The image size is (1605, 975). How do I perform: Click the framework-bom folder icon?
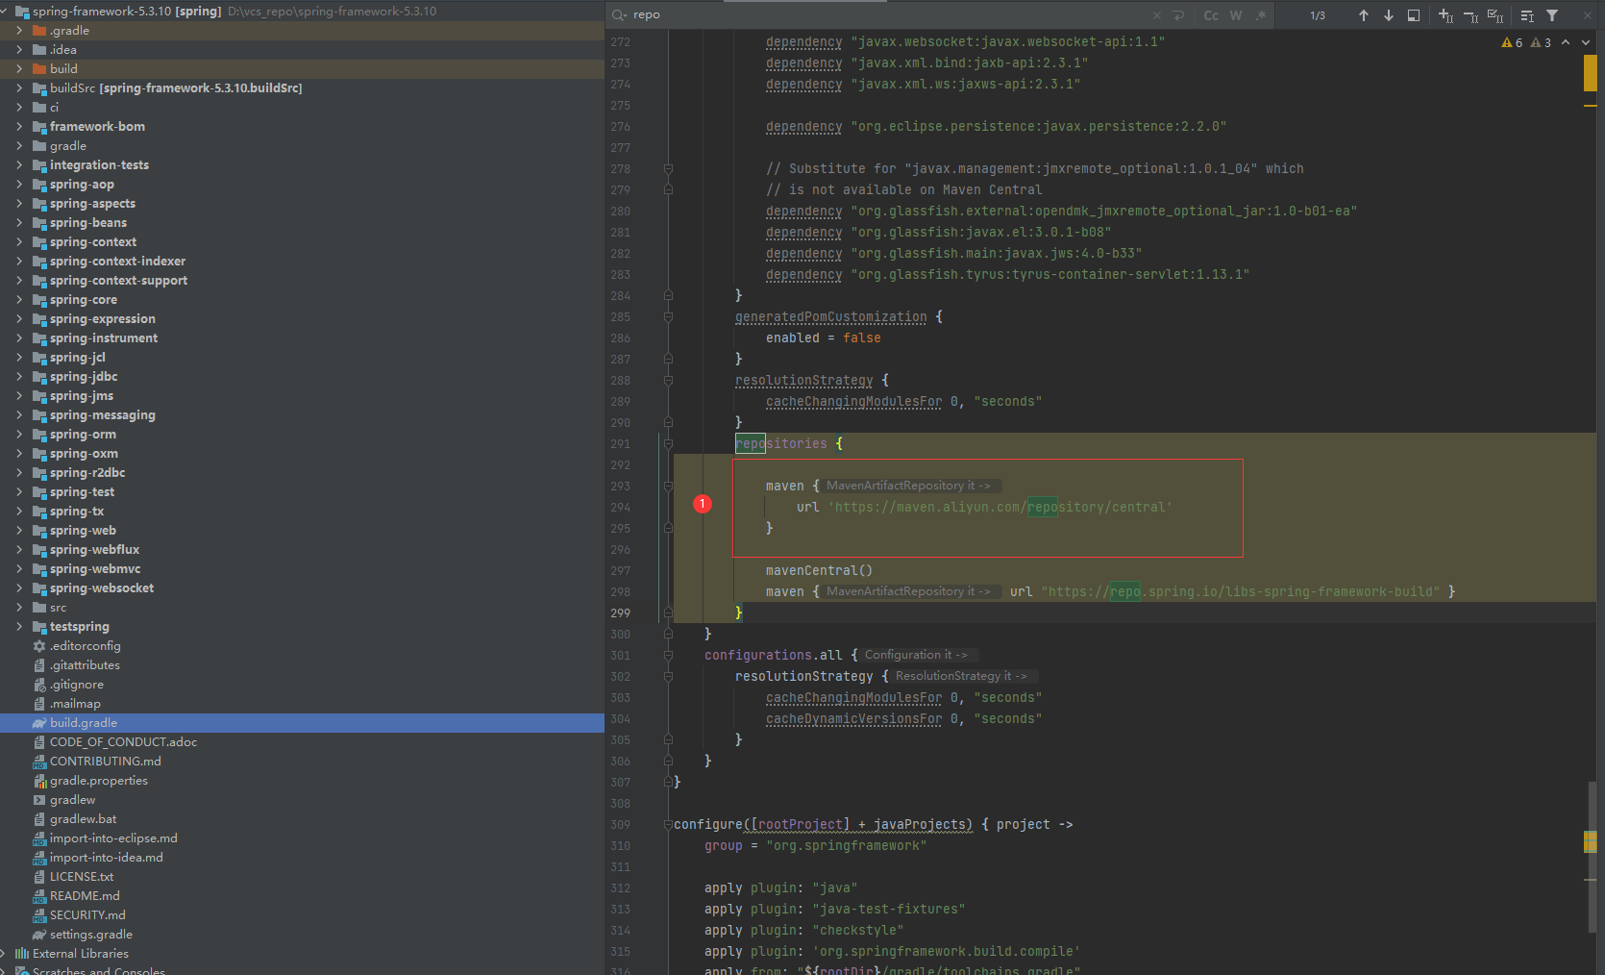click(39, 127)
